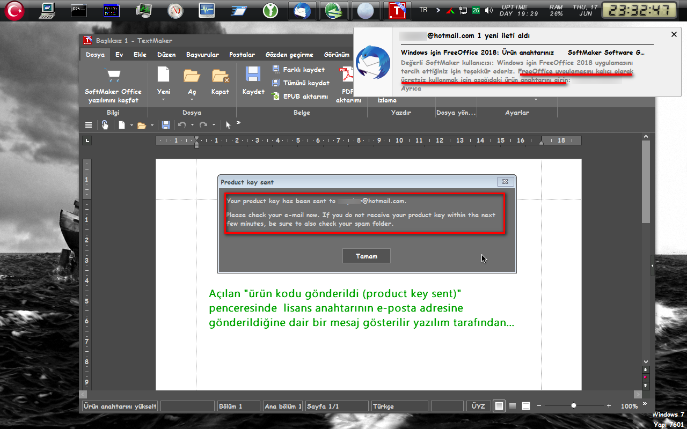Viewport: 687px width, 429px height.
Task: Click the Sayfa 1/1 status bar field
Action: click(337, 406)
